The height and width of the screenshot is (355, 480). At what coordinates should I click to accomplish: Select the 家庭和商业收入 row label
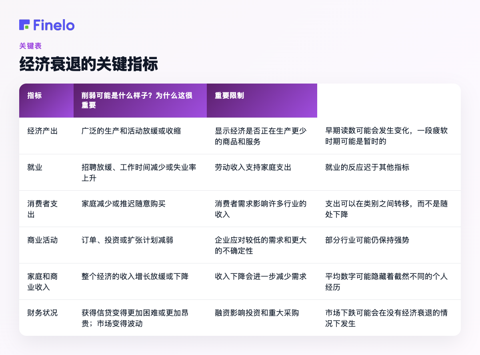point(42,281)
